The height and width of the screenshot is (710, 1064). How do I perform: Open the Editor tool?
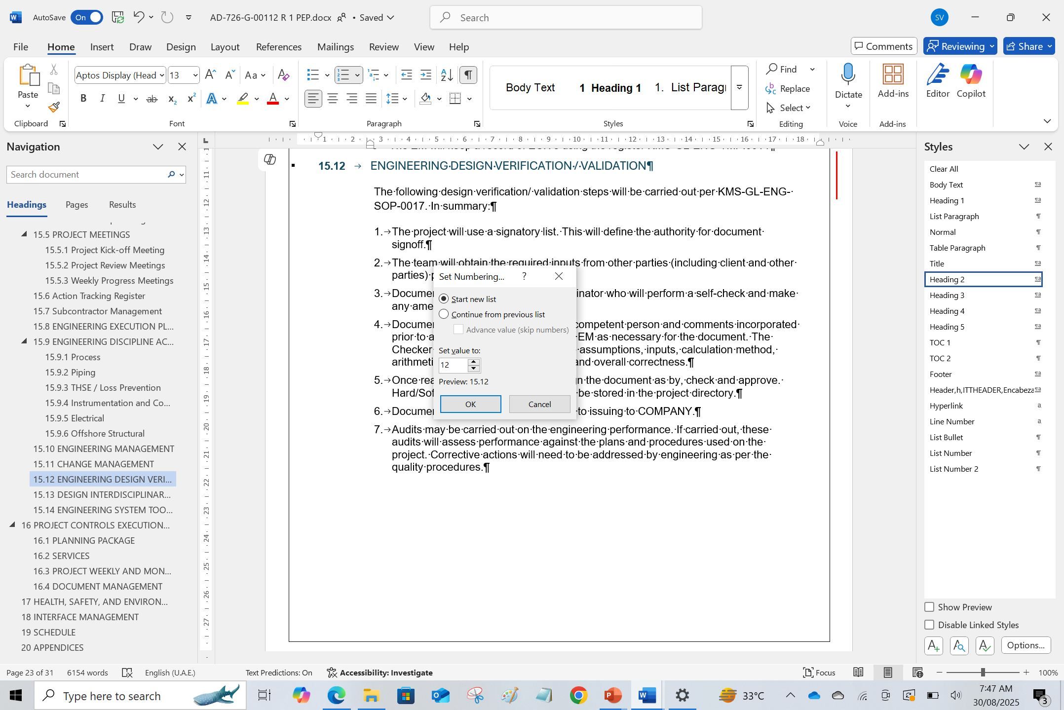938,81
